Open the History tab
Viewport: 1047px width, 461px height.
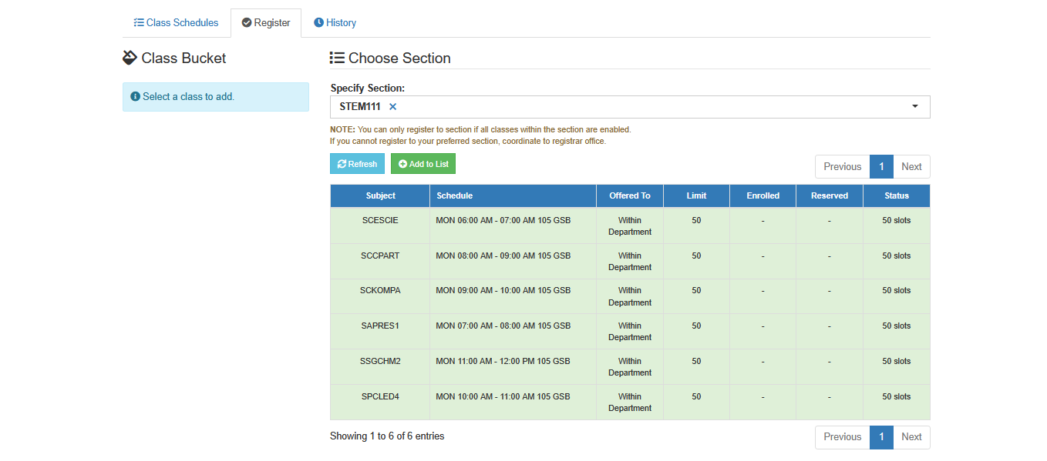tap(335, 23)
